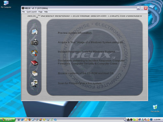
Task: Open the File menu
Action: point(23,12)
